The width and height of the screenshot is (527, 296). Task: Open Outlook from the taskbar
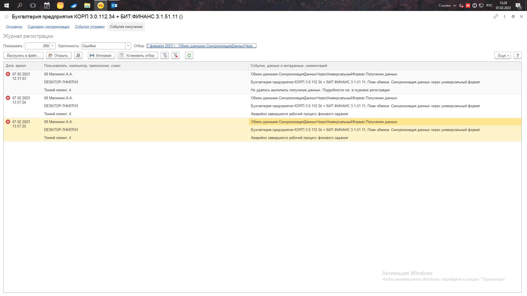(114, 5)
